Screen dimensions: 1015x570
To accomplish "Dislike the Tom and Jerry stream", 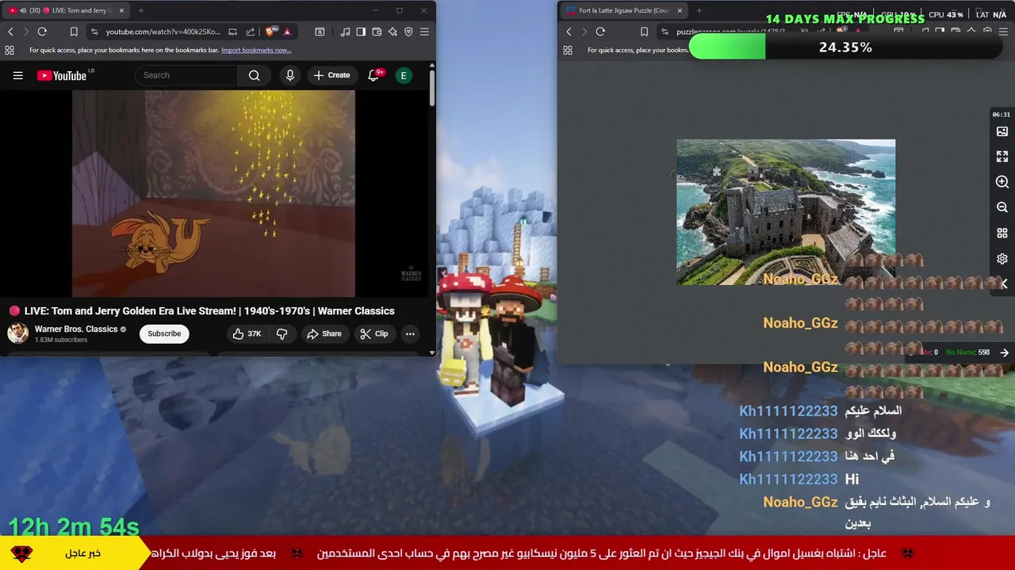I will (x=282, y=334).
